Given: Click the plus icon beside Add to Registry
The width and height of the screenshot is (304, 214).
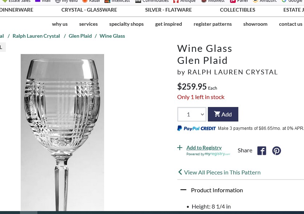Looking at the screenshot, I should 180,148.
